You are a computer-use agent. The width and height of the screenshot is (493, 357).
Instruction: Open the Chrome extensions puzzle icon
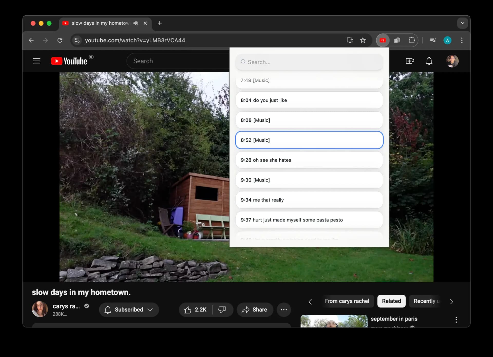[411, 40]
